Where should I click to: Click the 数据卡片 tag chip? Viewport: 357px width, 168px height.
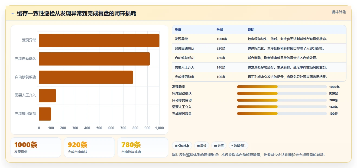point(238,146)
